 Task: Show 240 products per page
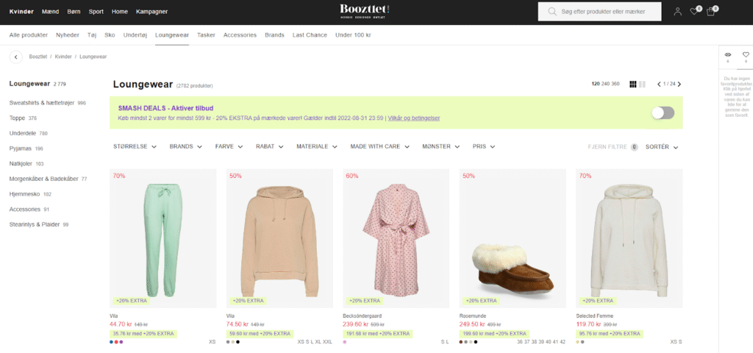pos(605,84)
